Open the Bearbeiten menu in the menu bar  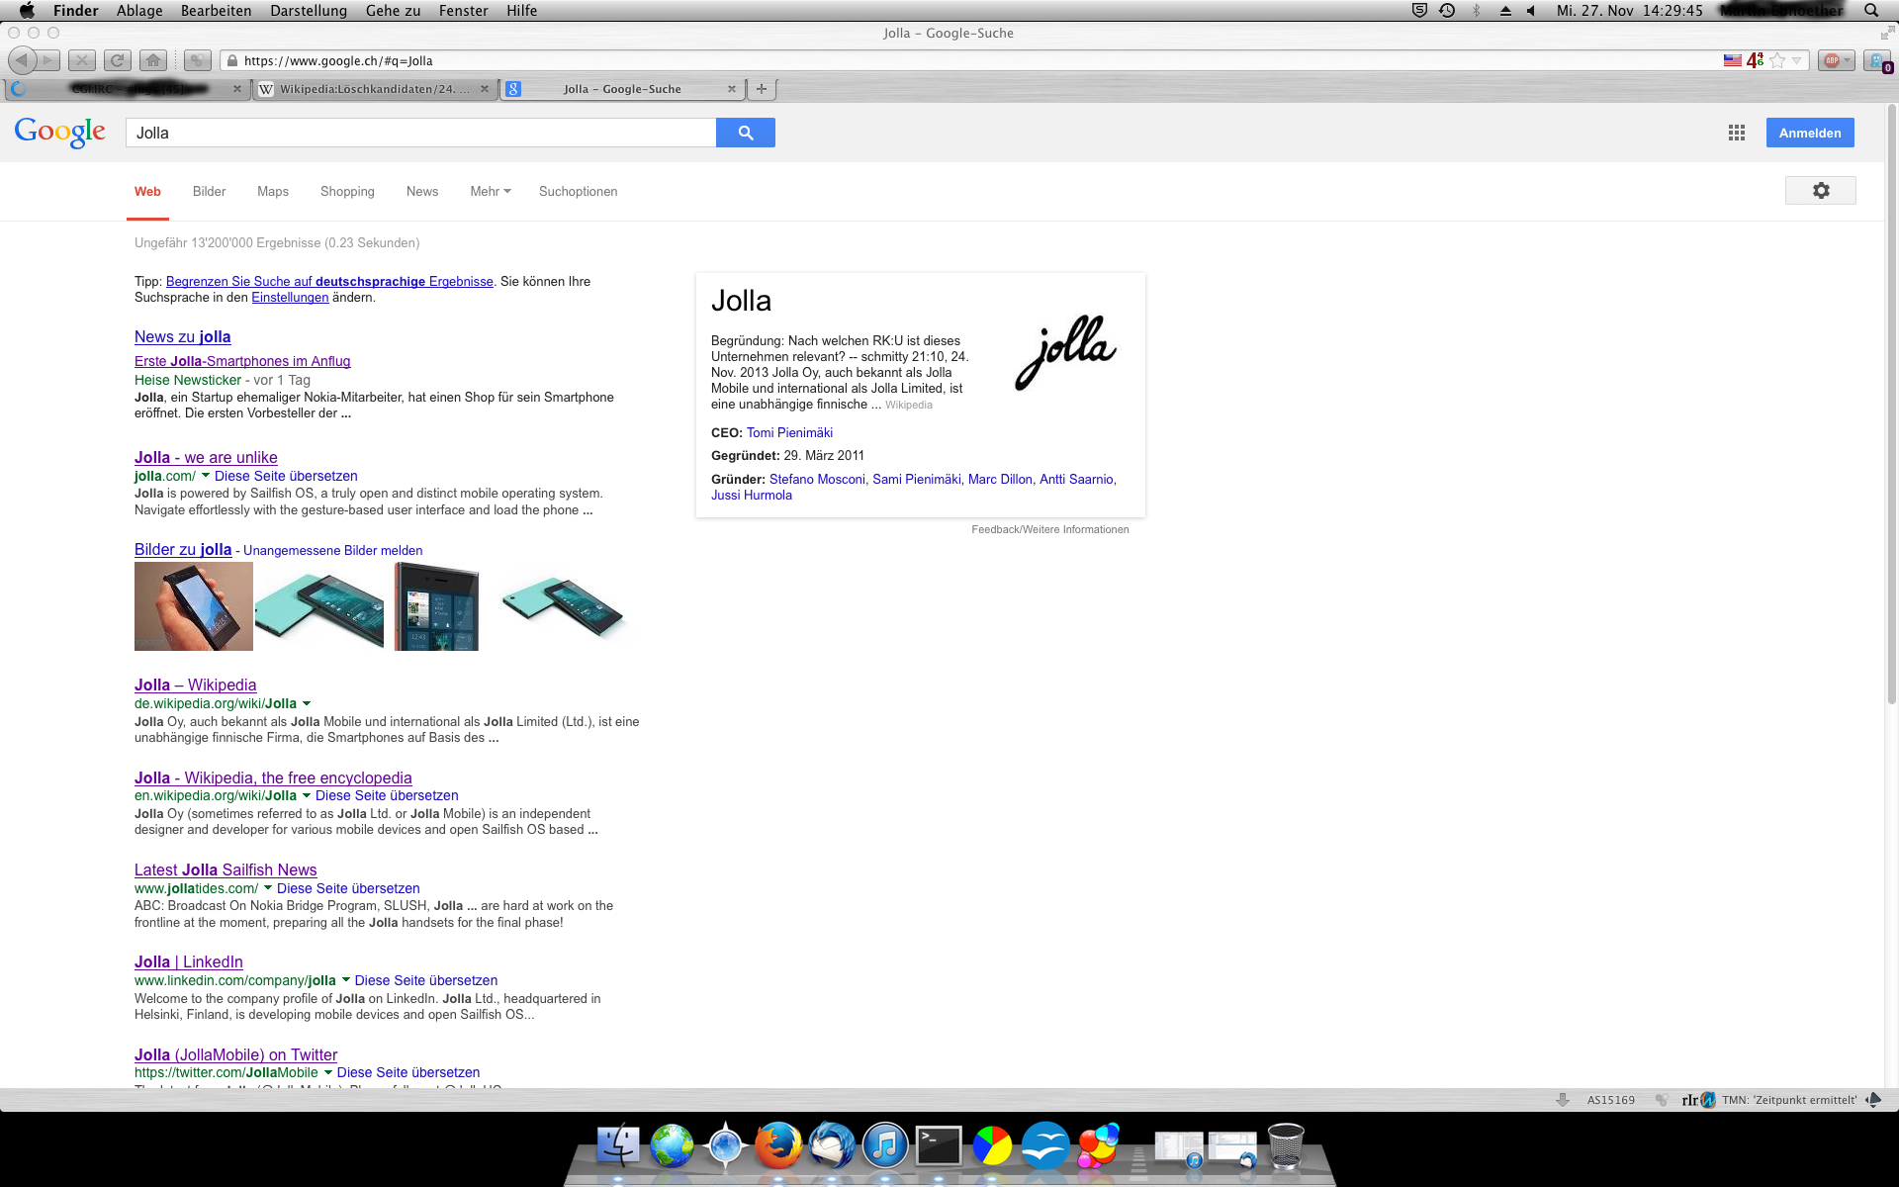tap(216, 10)
